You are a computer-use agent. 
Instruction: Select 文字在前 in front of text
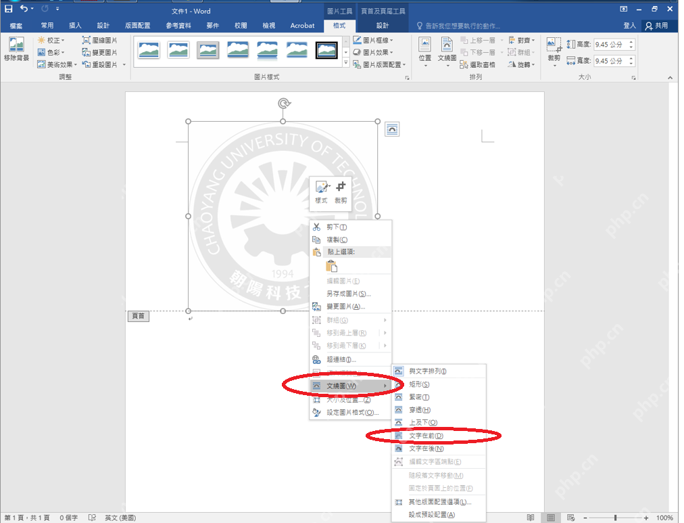coord(439,436)
